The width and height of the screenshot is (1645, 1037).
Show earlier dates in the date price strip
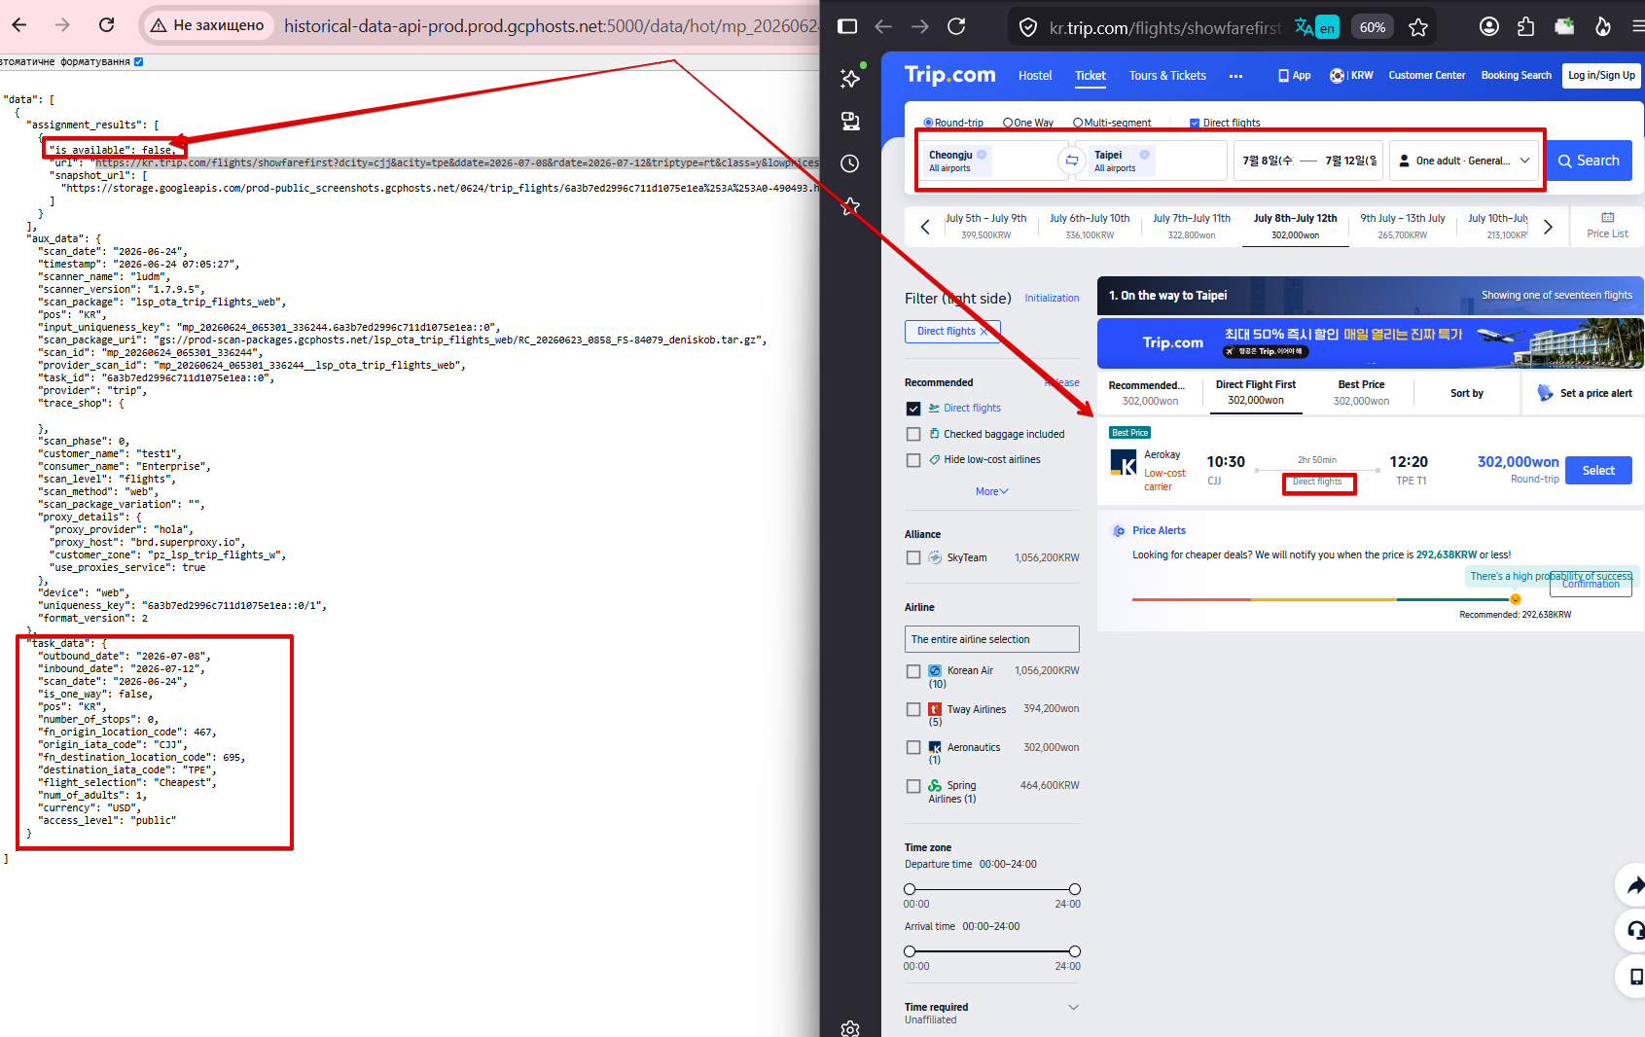point(925,227)
